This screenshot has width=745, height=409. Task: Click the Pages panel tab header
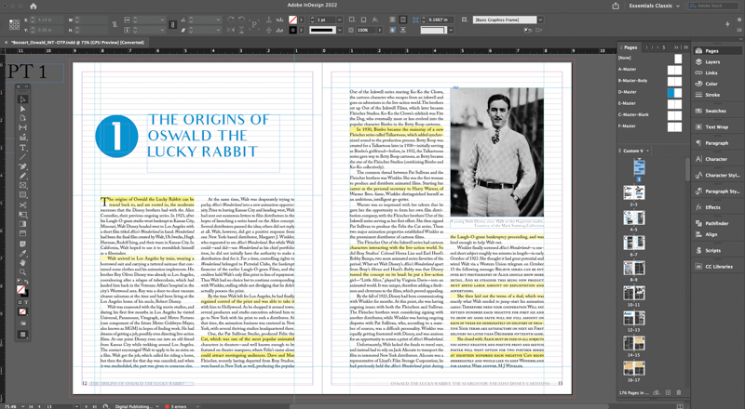click(630, 47)
